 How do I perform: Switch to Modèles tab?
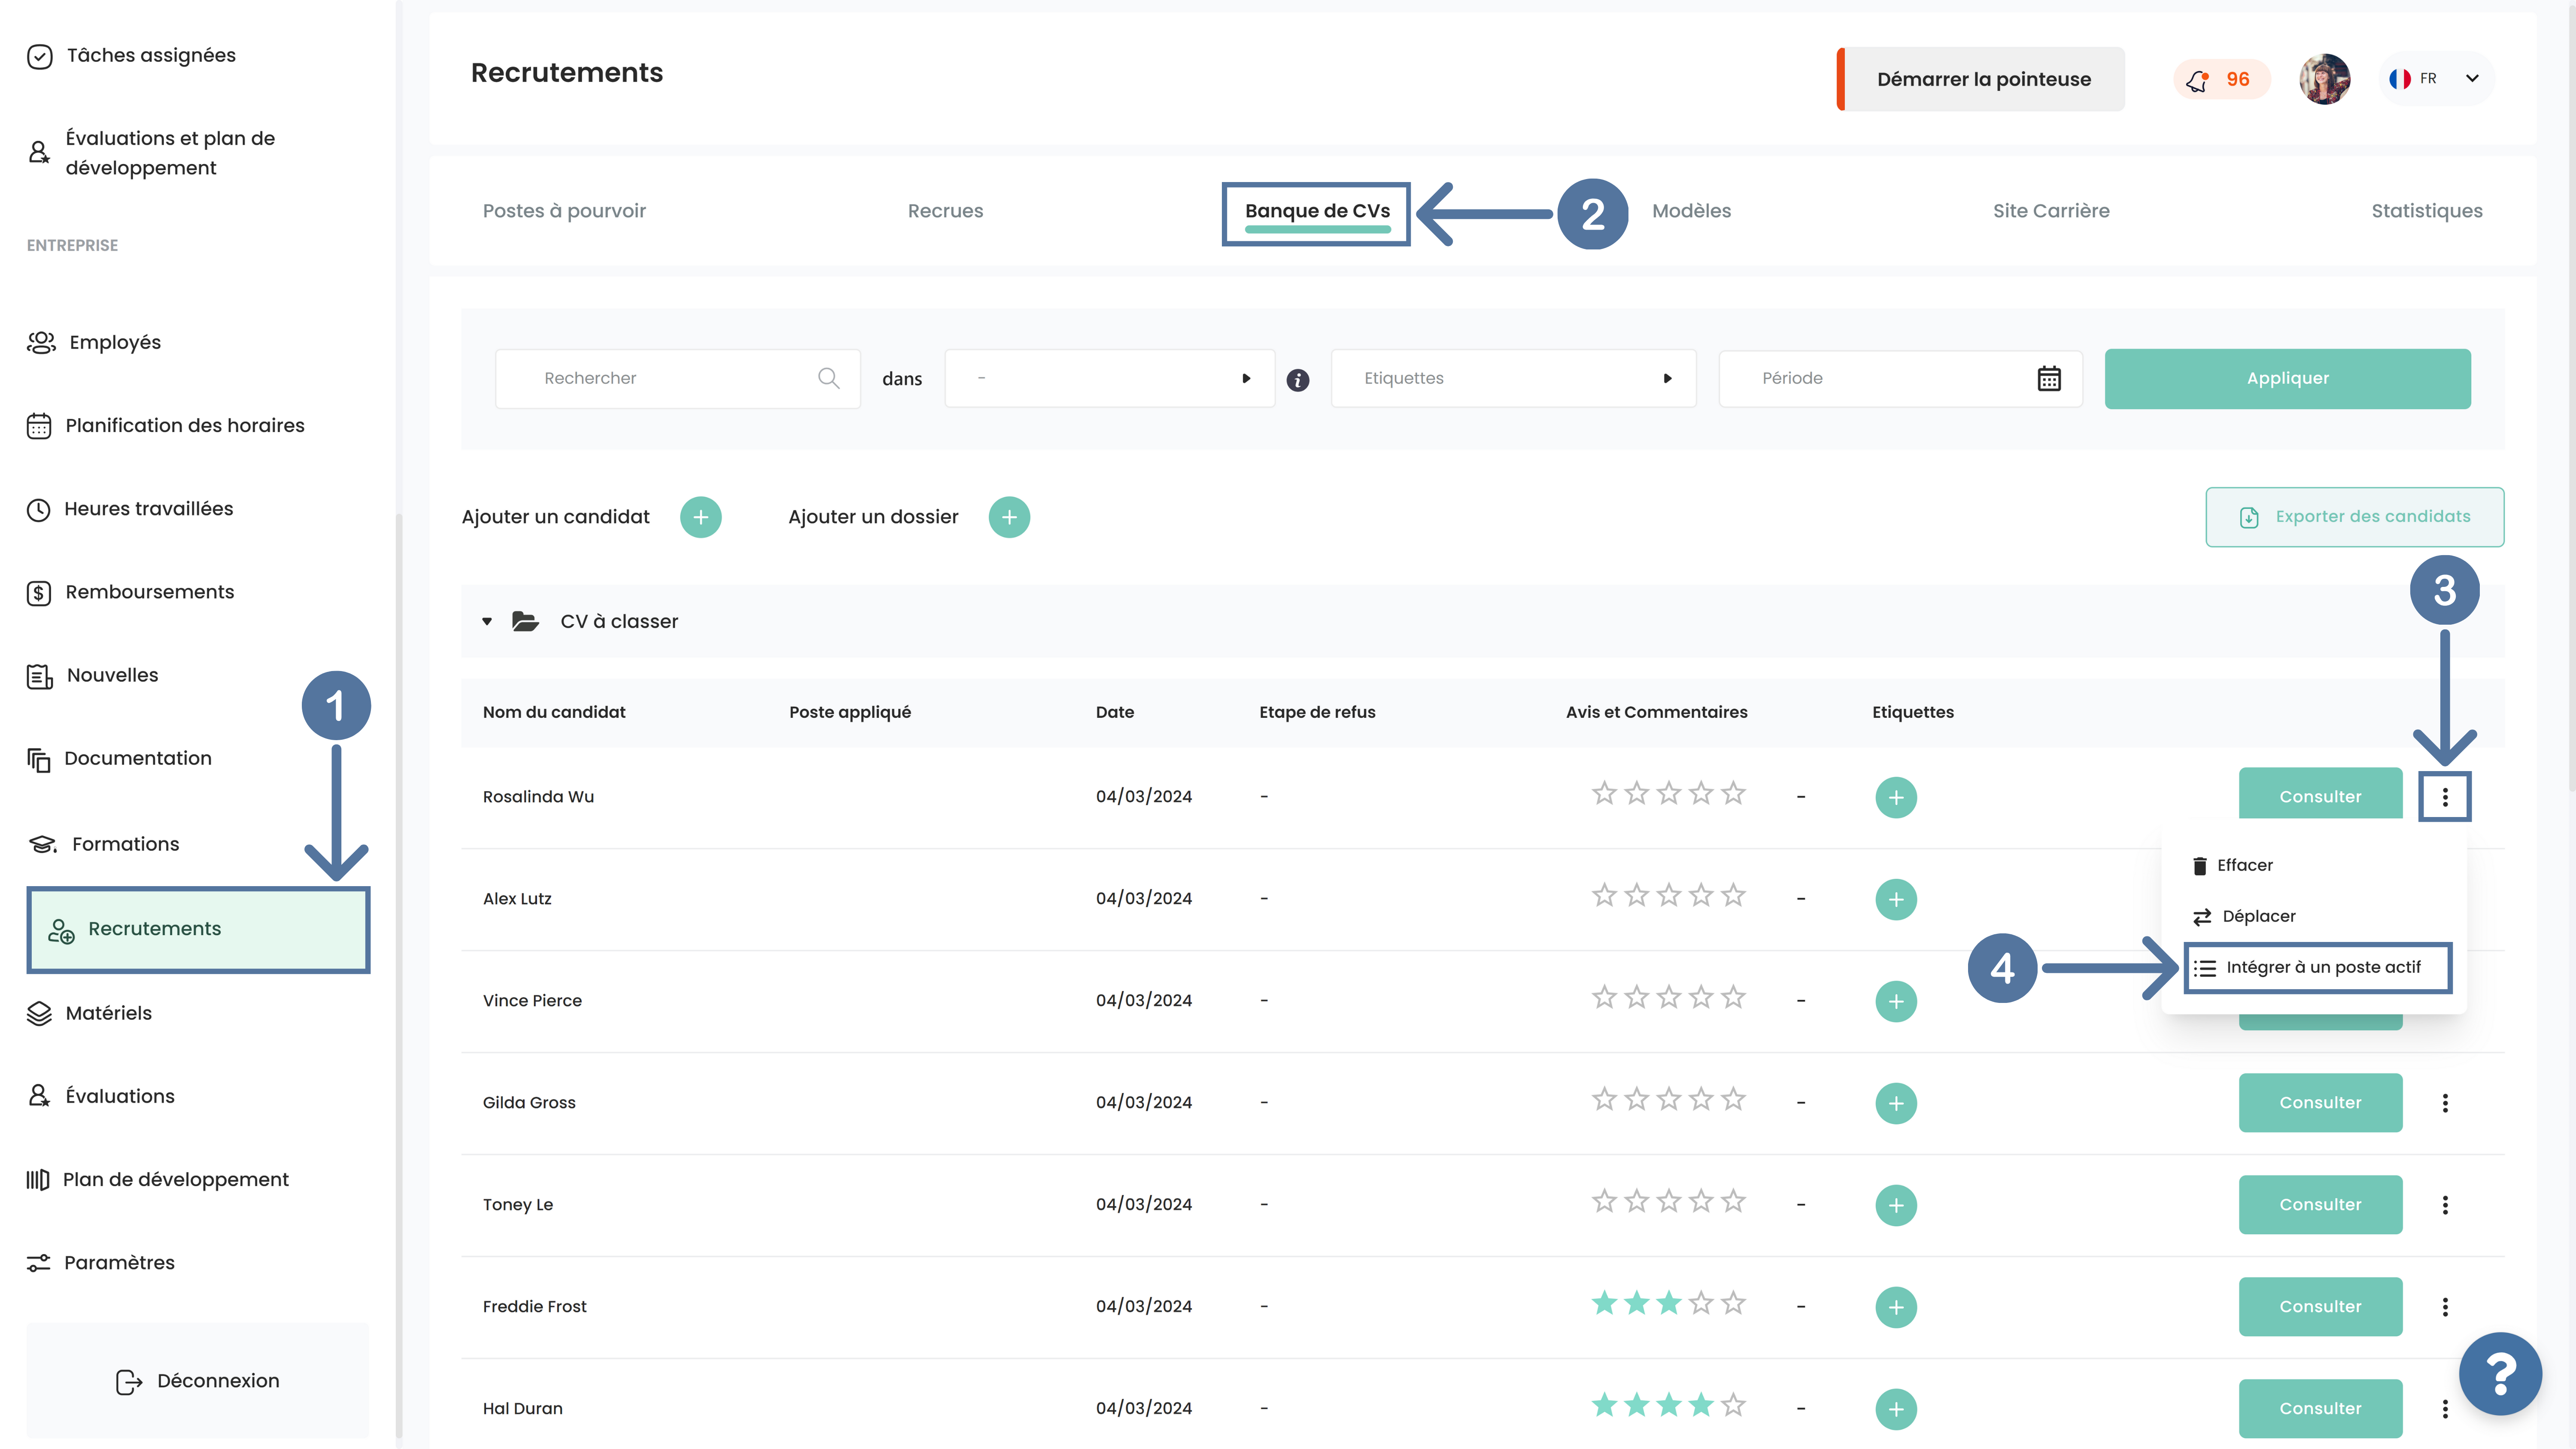[x=1691, y=211]
